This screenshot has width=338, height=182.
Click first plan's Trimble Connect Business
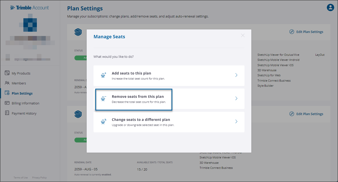(x=274, y=81)
